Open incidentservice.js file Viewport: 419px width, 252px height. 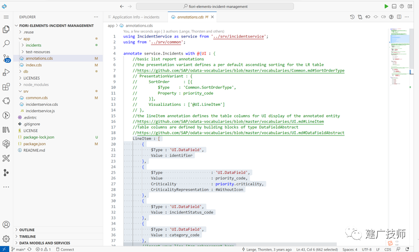pos(40,111)
